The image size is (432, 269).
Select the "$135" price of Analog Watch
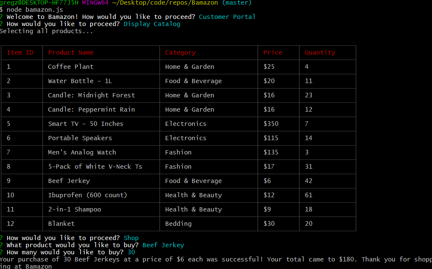(271, 152)
